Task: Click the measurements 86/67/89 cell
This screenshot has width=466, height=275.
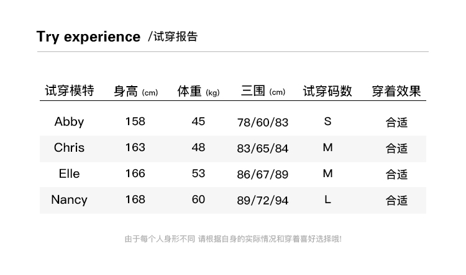Action: (x=263, y=174)
